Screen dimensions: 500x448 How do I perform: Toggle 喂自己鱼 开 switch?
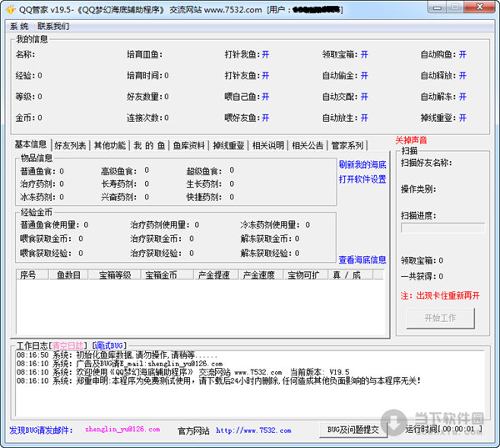tap(265, 97)
